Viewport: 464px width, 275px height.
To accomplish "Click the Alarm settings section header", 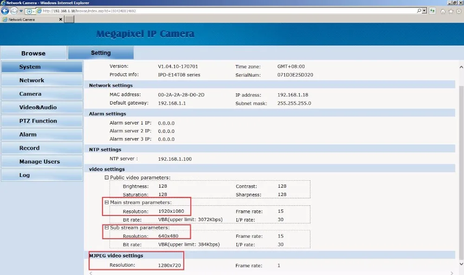I will click(x=108, y=114).
